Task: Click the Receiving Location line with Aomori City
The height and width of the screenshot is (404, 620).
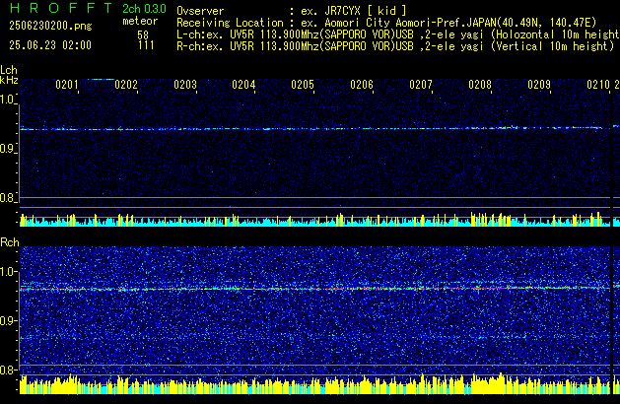Action: [x=386, y=23]
